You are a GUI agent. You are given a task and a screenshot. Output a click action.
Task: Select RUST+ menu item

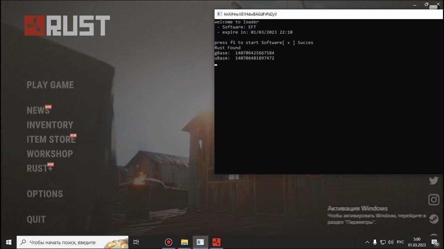40,168
